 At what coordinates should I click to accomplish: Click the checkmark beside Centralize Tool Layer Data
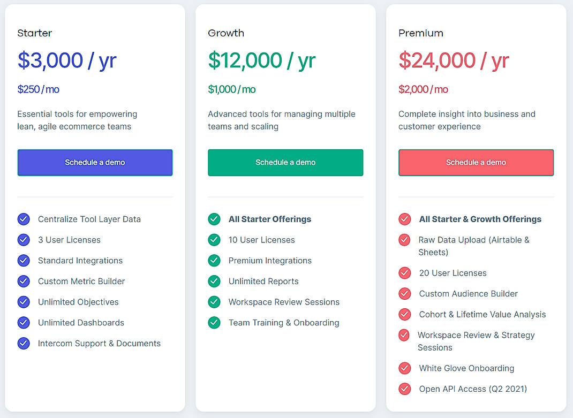tap(24, 219)
